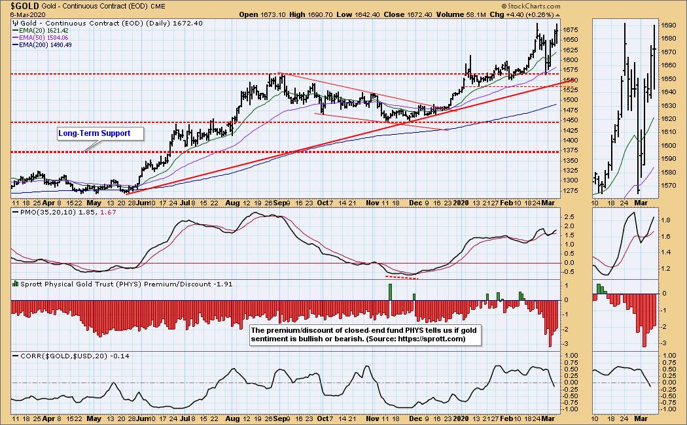Click the High 1690.70 value
This screenshot has height=425, width=687.
point(311,14)
